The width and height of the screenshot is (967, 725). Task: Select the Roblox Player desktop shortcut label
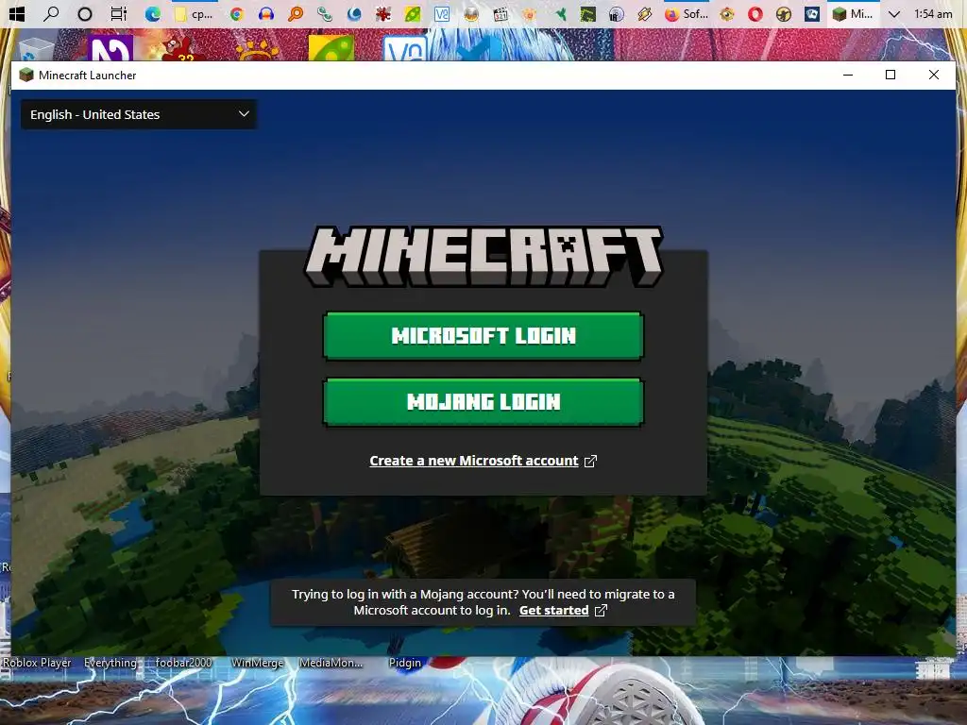37,663
